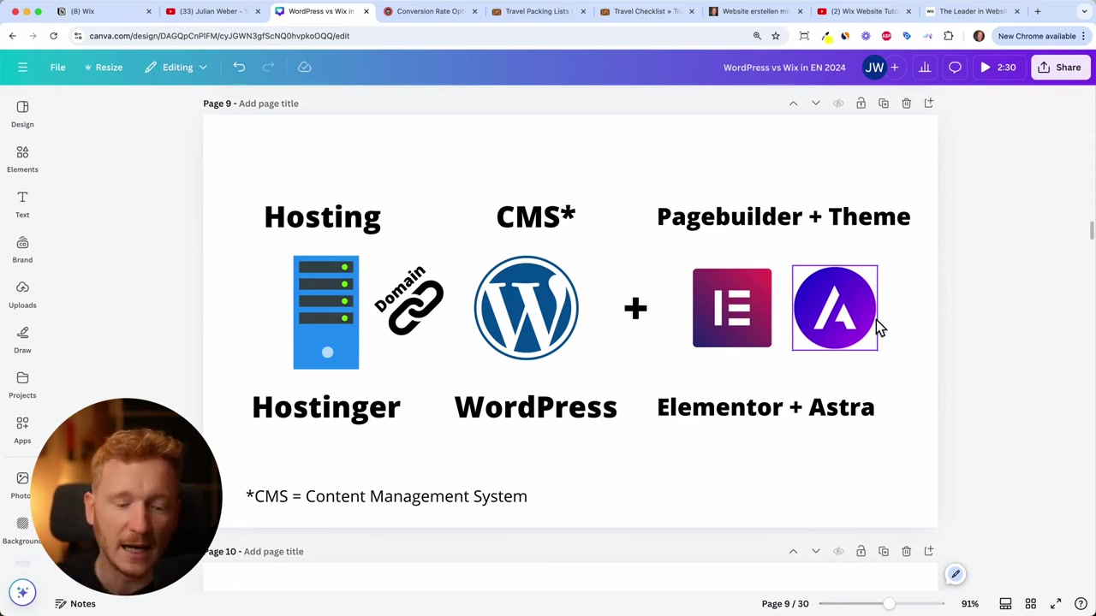Click the JW profile avatar
Viewport: 1096px width, 616px height.
(x=873, y=68)
